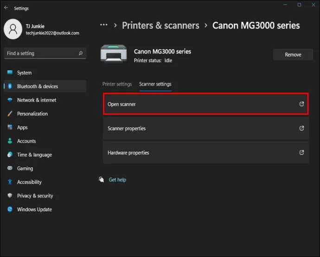This screenshot has width=320, height=257.
Task: Open external link icon on Open scanner
Action: coord(301,104)
